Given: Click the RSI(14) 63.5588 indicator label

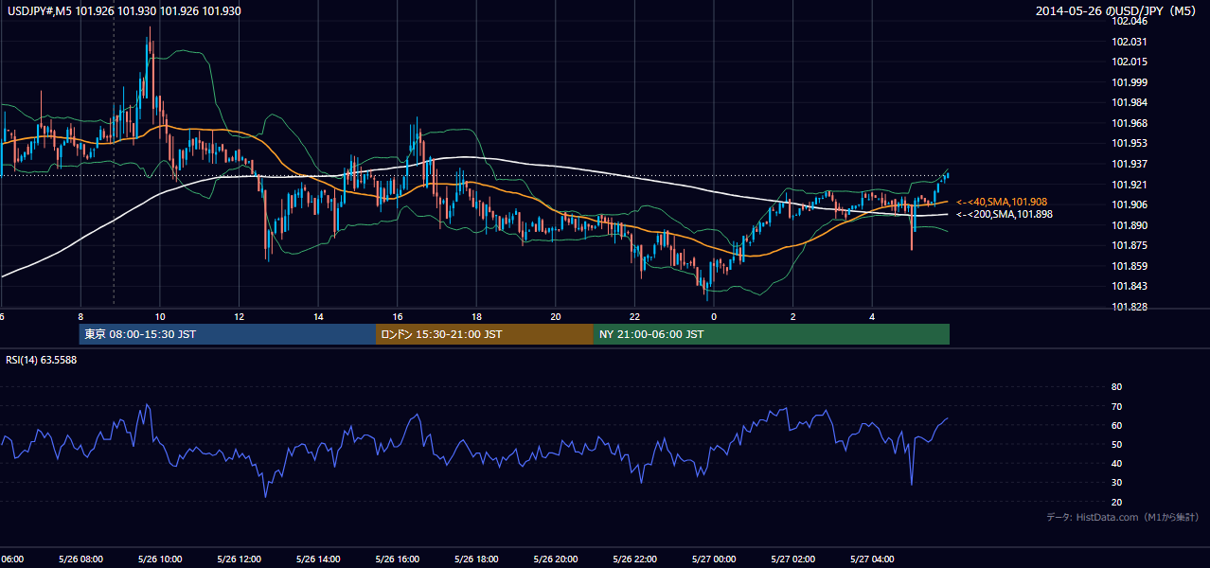Looking at the screenshot, I should point(40,360).
